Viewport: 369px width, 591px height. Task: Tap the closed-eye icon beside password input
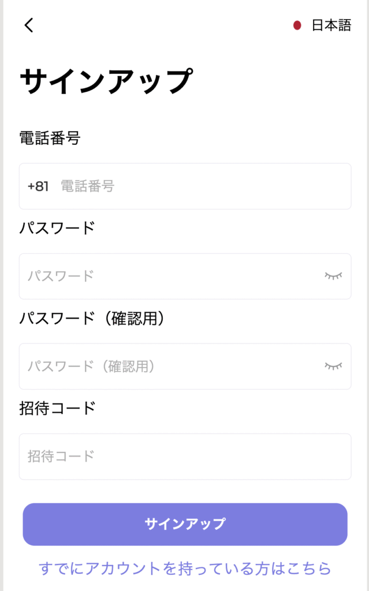pos(332,276)
